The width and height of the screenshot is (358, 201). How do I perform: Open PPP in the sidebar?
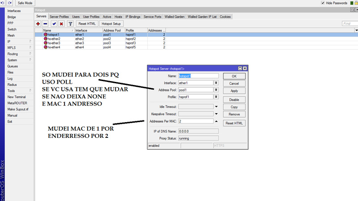pos(10,23)
